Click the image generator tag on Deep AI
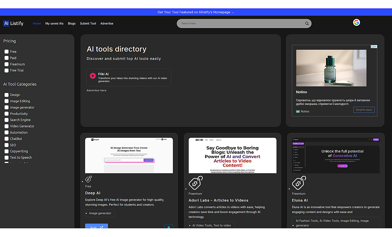The width and height of the screenshot is (392, 237). click(x=100, y=213)
